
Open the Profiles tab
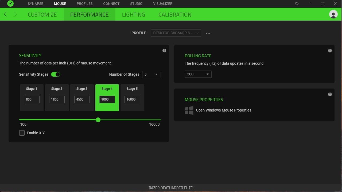tap(85, 4)
